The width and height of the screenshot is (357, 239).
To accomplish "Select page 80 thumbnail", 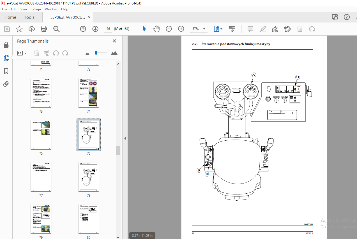I will pos(89,219).
